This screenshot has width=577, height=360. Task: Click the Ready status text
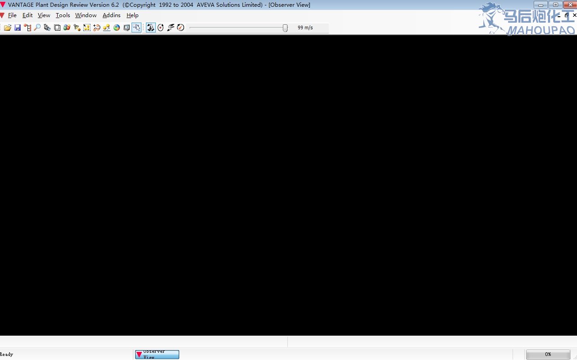click(7, 355)
